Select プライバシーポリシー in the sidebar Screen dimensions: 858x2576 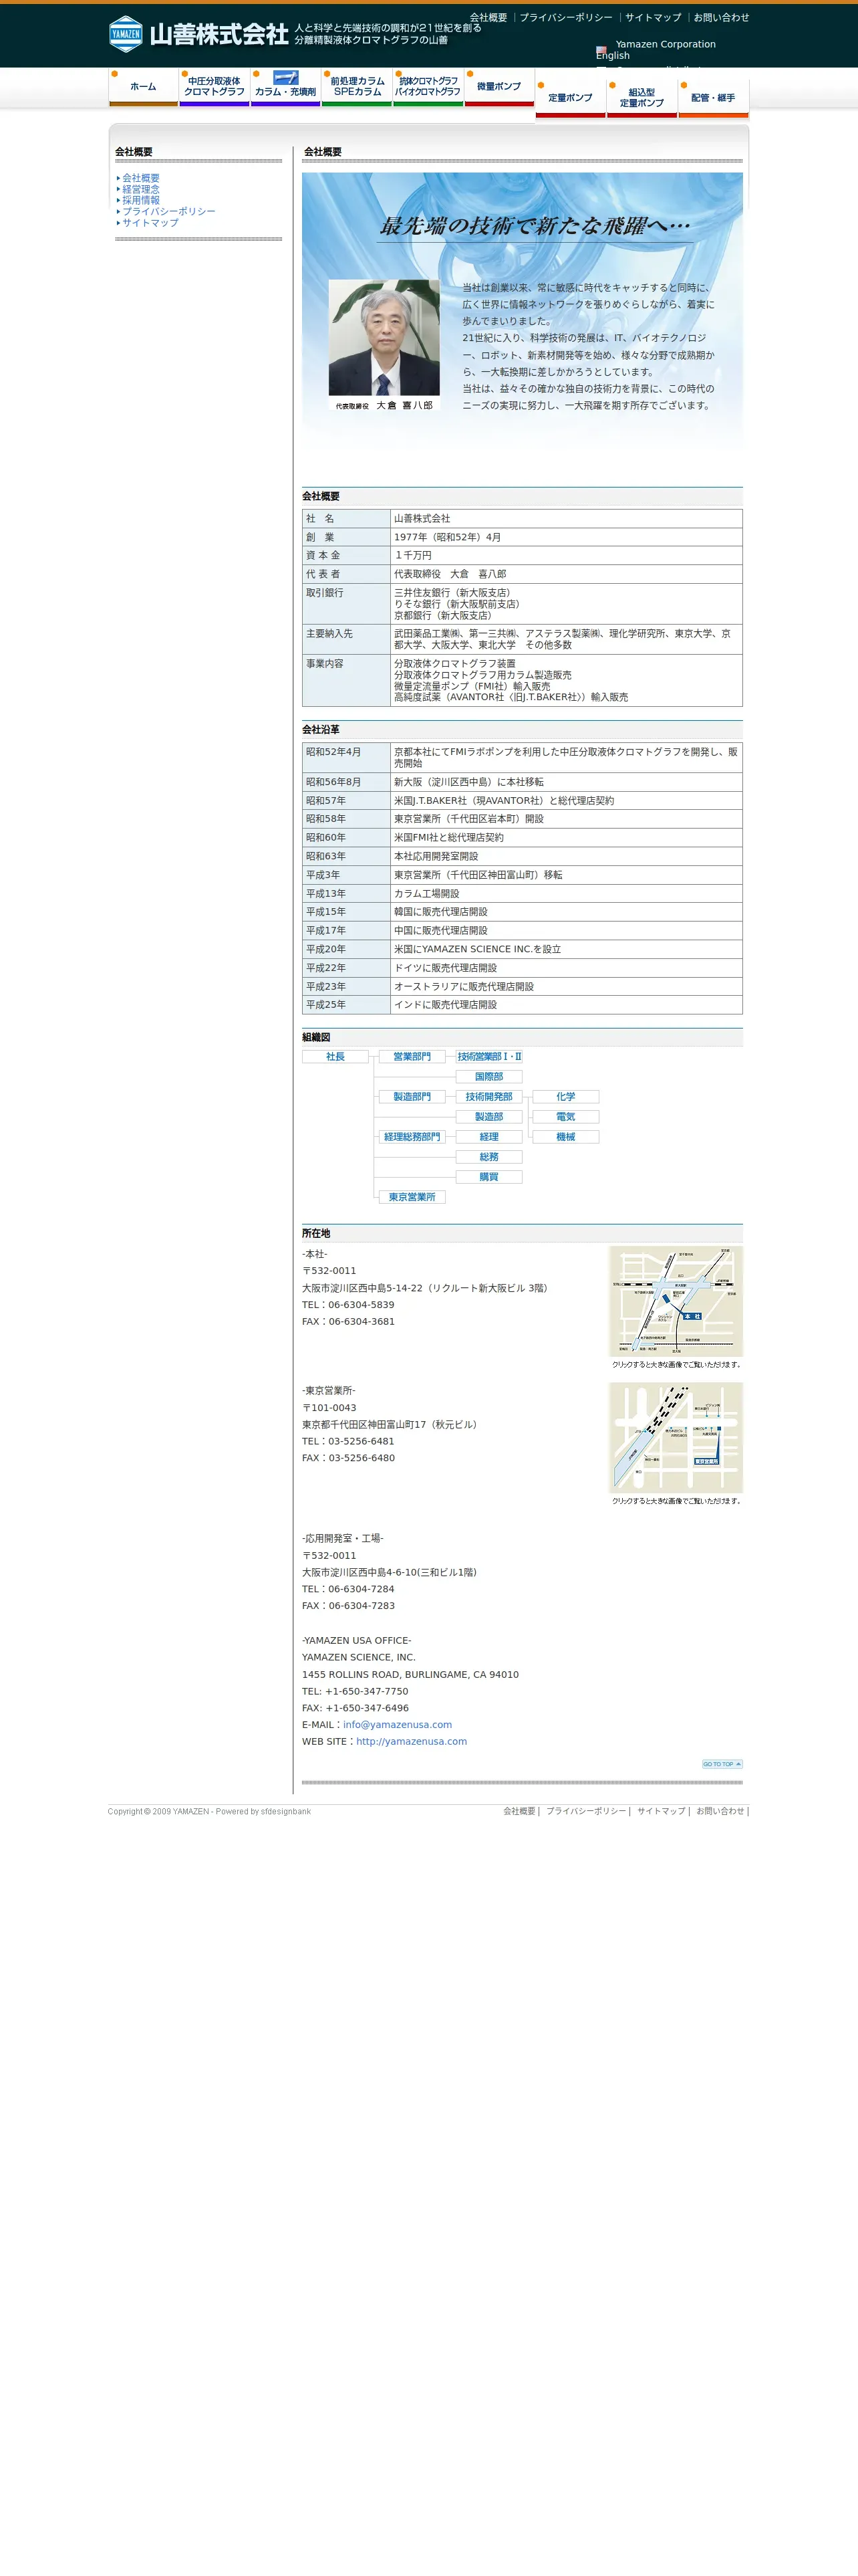[169, 211]
